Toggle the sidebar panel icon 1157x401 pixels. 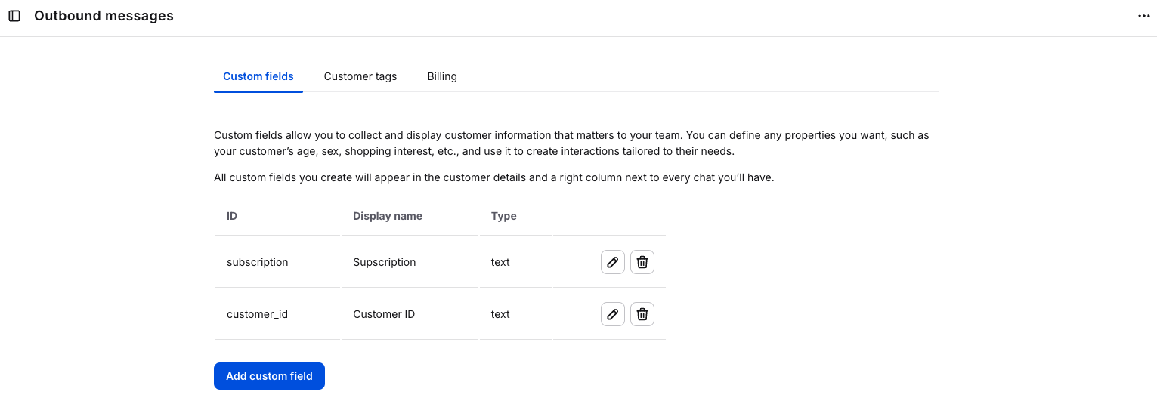pos(14,16)
